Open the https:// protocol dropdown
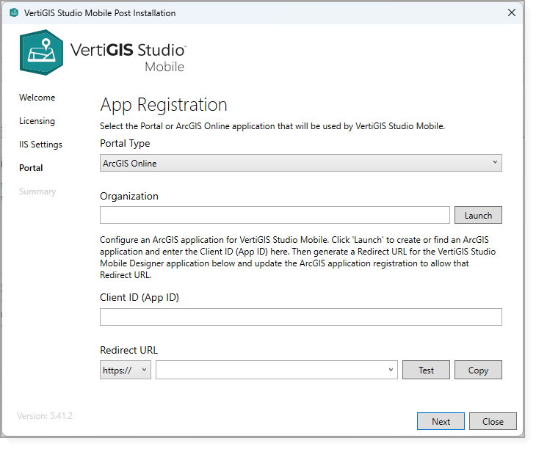 tap(126, 370)
